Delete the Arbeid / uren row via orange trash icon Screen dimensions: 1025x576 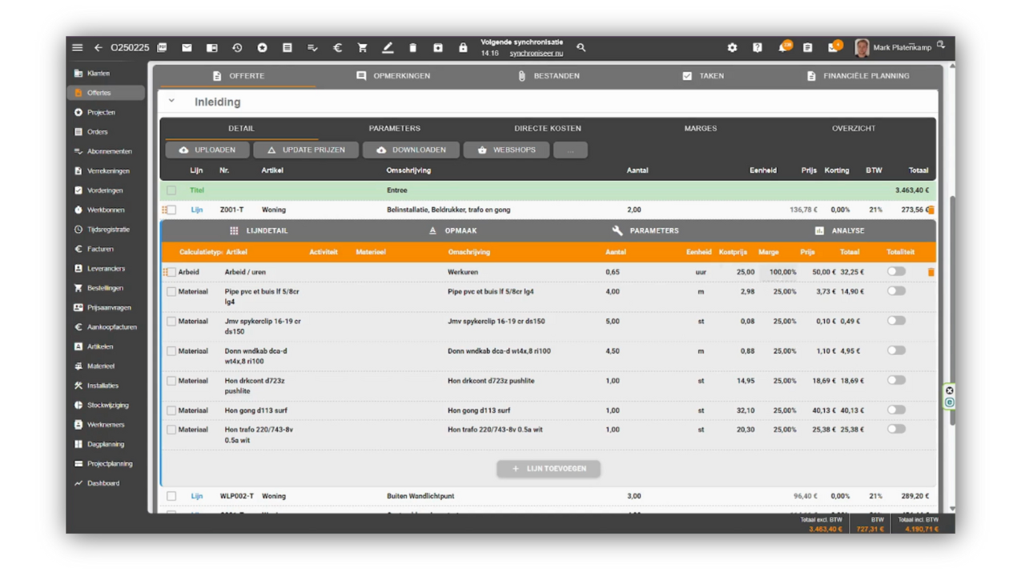point(931,272)
